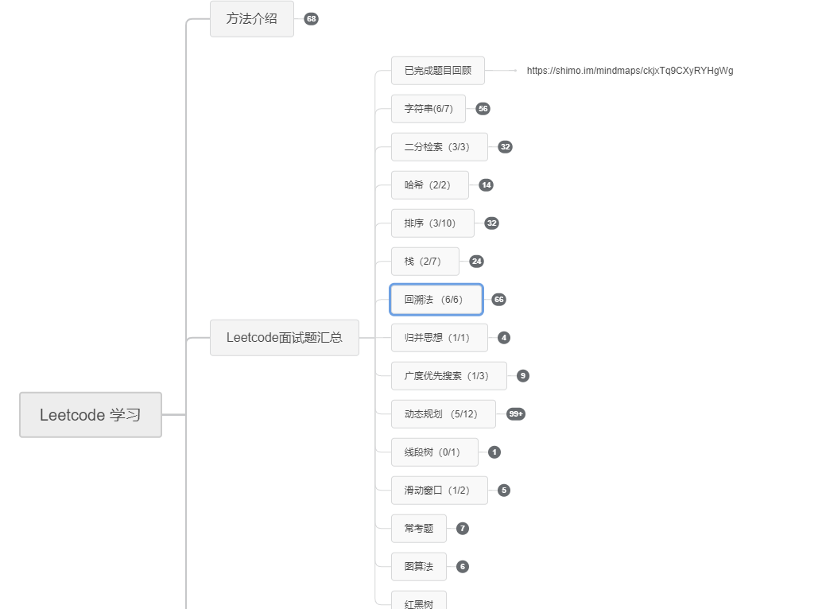Select the 排序 (3/10) node
Image resolution: width=822 pixels, height=609 pixels.
[432, 223]
